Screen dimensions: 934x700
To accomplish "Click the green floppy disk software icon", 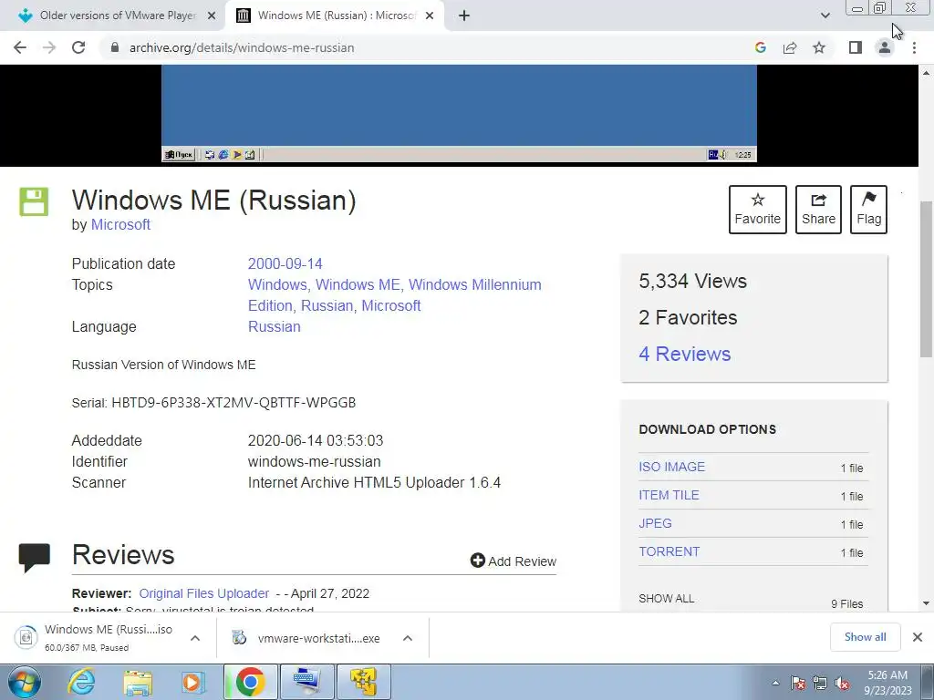I will coord(34,201).
